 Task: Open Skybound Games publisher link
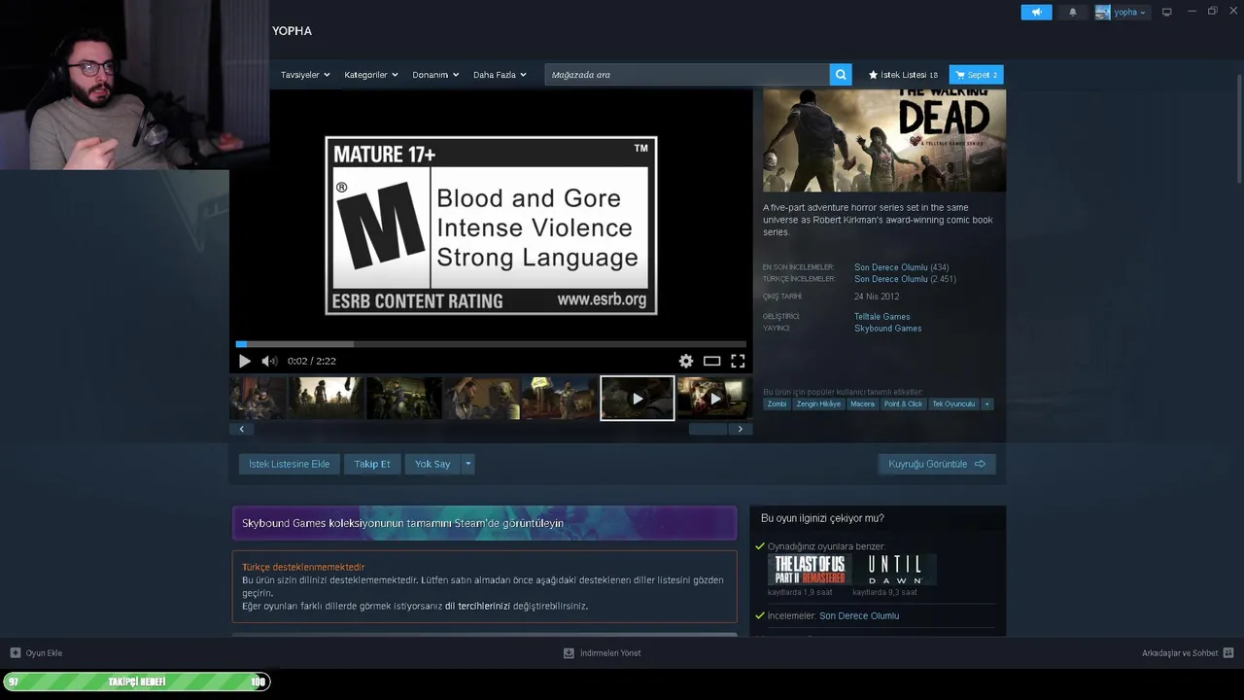click(x=888, y=329)
